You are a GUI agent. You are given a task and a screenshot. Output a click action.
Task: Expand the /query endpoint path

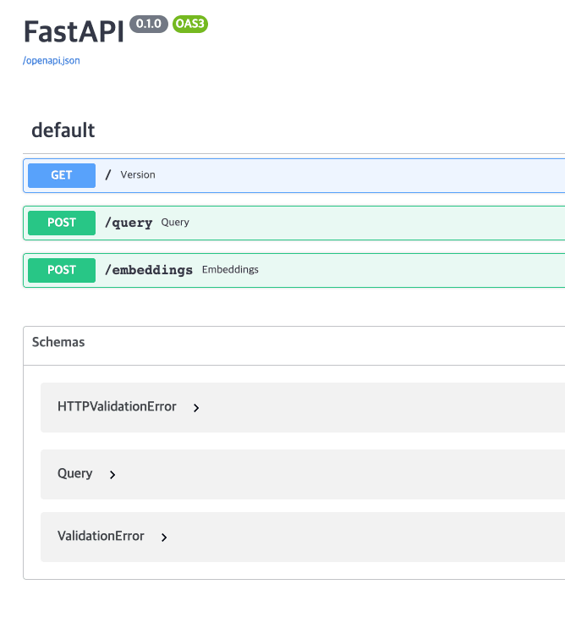[129, 223]
